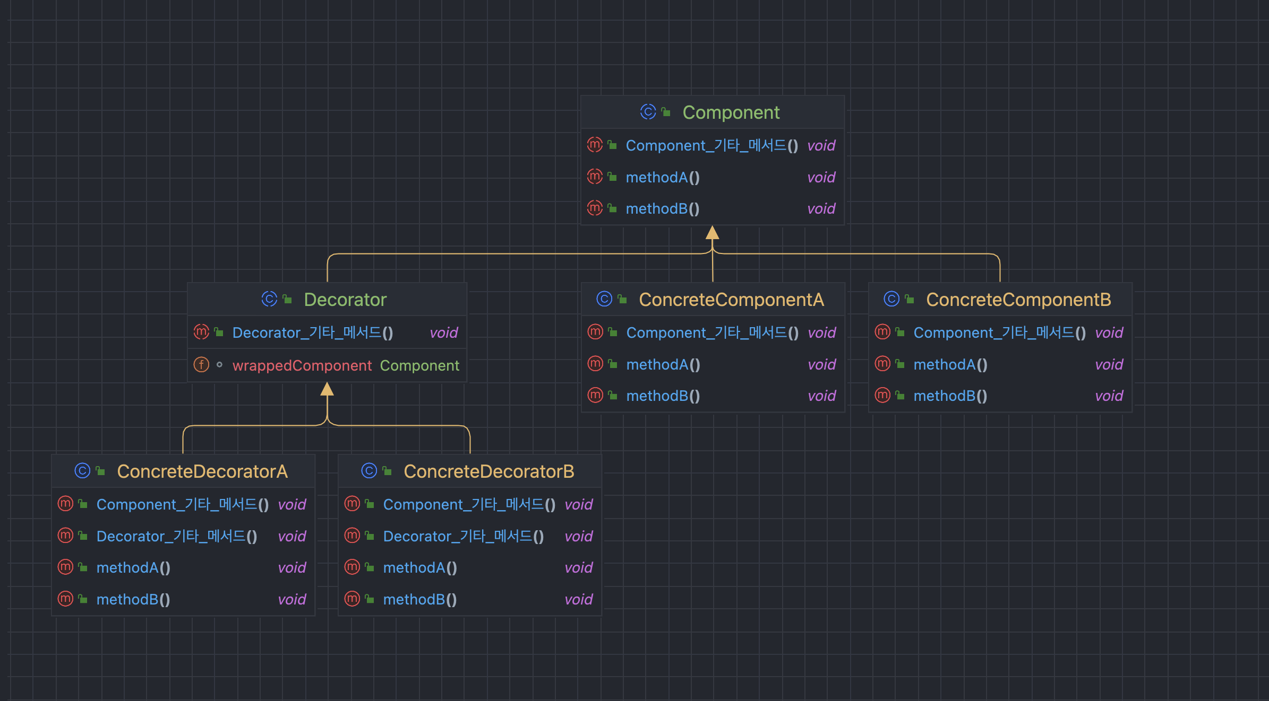Click the Decorator abstract class icon
The width and height of the screenshot is (1269, 701).
pos(269,299)
